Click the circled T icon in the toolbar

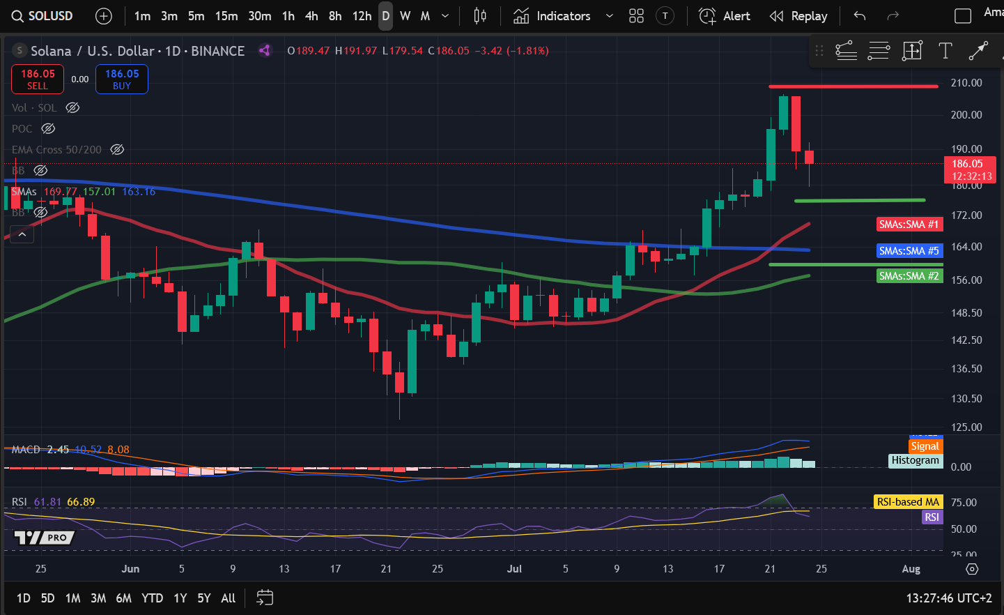[x=665, y=16]
